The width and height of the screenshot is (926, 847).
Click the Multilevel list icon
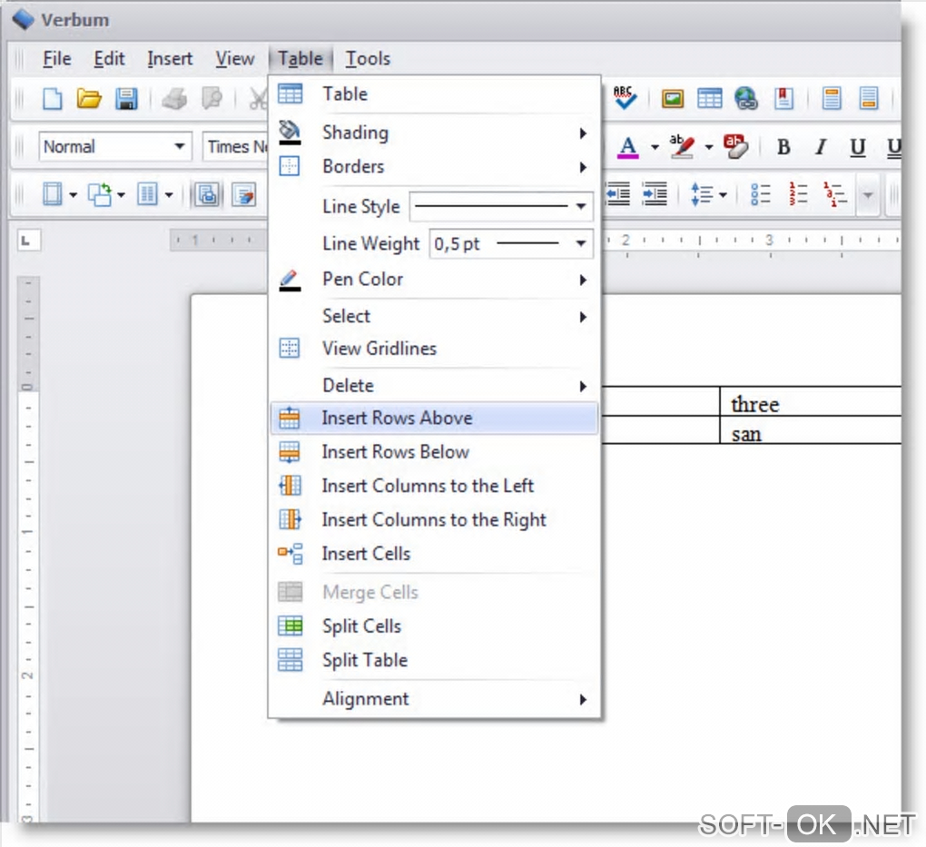tap(835, 193)
